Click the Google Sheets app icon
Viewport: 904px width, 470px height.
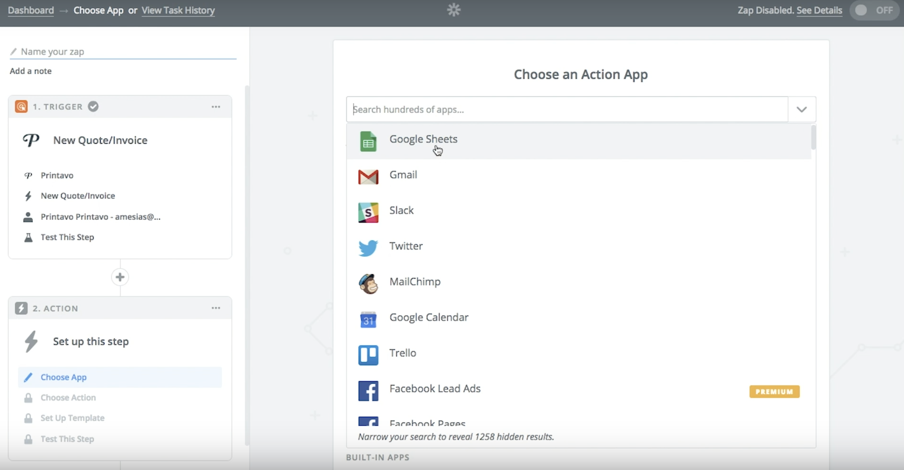[368, 141]
